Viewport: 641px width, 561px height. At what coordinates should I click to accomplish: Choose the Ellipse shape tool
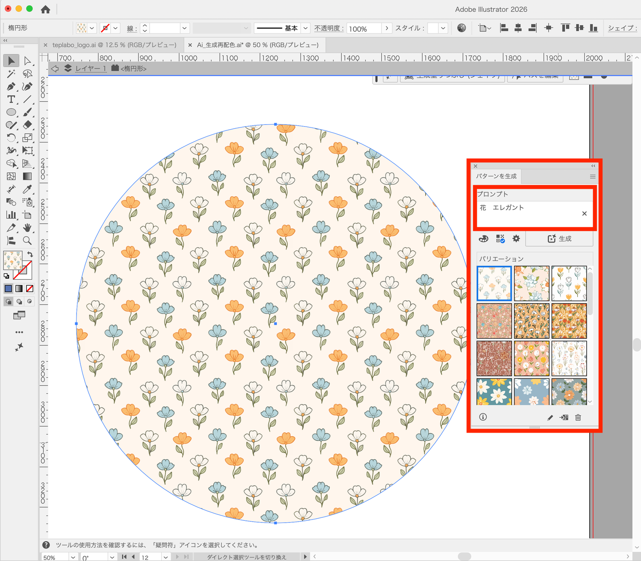click(11, 112)
